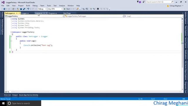Click the Save All toolbar icon
The image size is (188, 106).
point(24,9)
